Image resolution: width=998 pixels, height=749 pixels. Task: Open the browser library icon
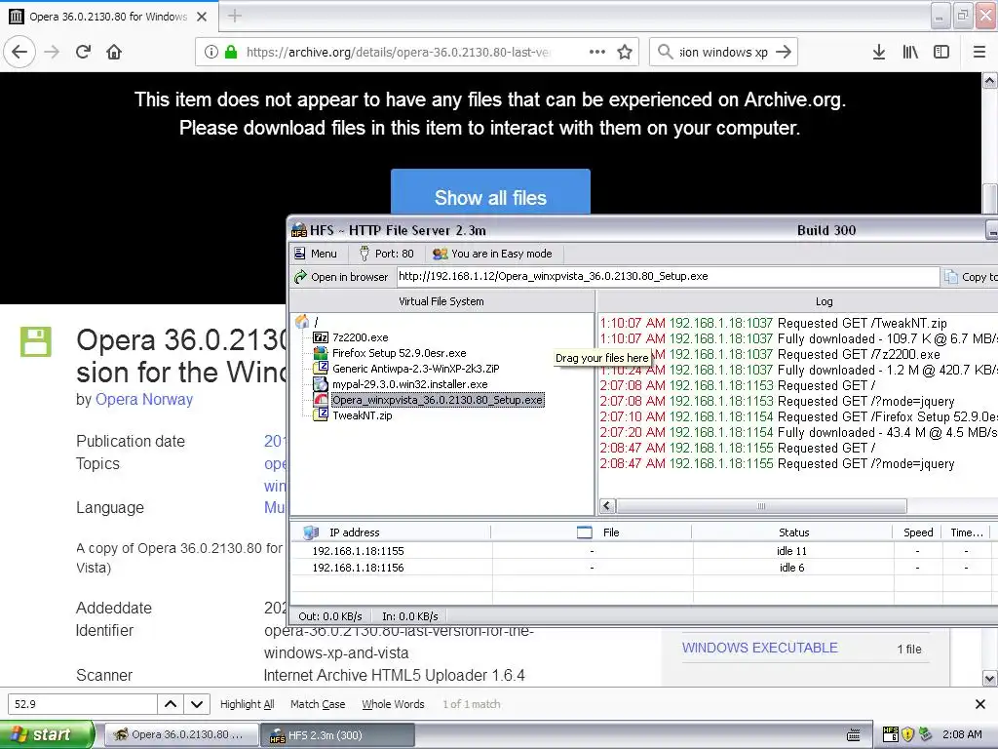pos(910,52)
